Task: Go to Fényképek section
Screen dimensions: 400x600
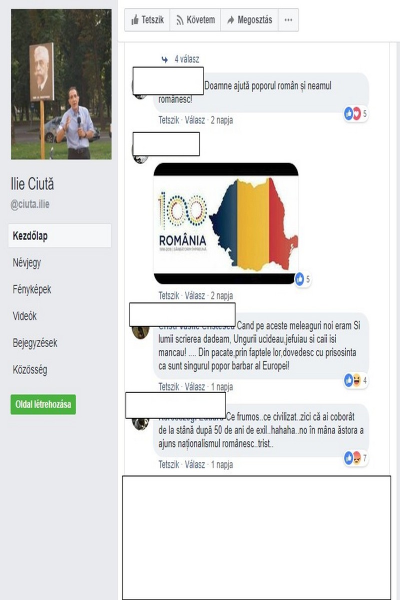Action: pos(32,289)
